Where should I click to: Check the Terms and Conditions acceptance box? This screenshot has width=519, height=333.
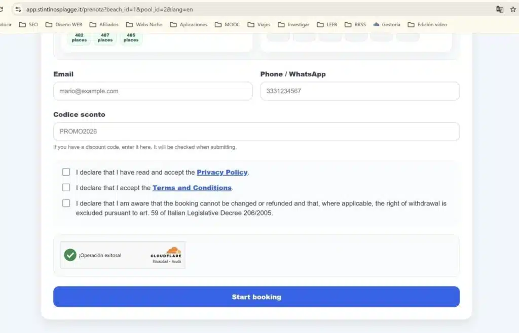coord(66,188)
